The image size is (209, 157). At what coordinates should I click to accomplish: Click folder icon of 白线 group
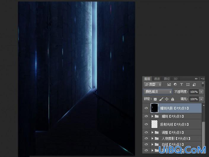point(157,144)
